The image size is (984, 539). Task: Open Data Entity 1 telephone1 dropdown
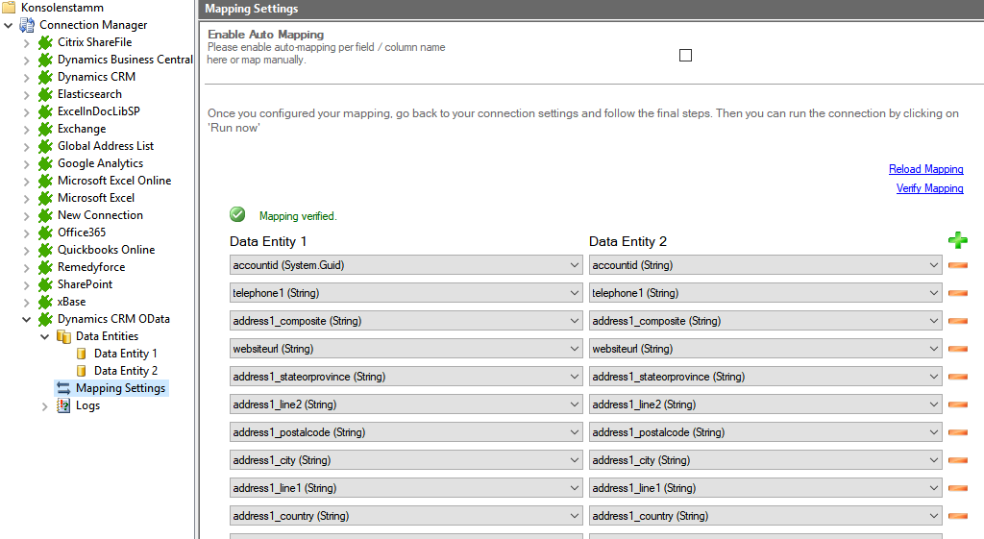(x=574, y=293)
